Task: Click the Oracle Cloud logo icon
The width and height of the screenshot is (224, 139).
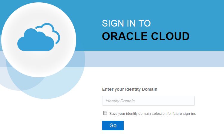Action: pyautogui.click(x=39, y=37)
